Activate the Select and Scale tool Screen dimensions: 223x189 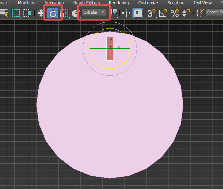(x=64, y=13)
